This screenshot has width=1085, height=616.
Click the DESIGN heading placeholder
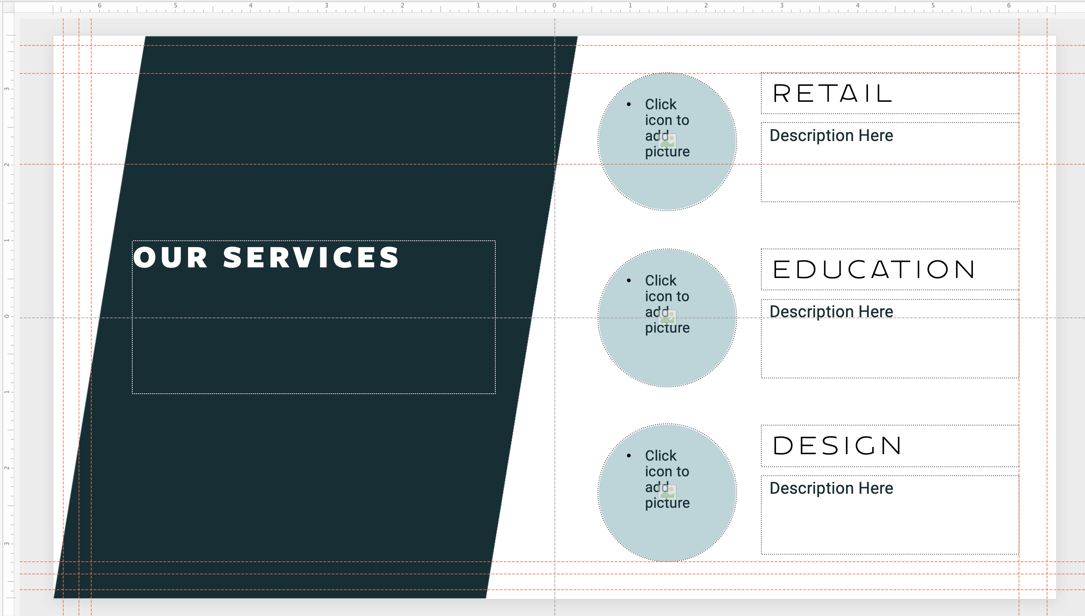tap(890, 446)
